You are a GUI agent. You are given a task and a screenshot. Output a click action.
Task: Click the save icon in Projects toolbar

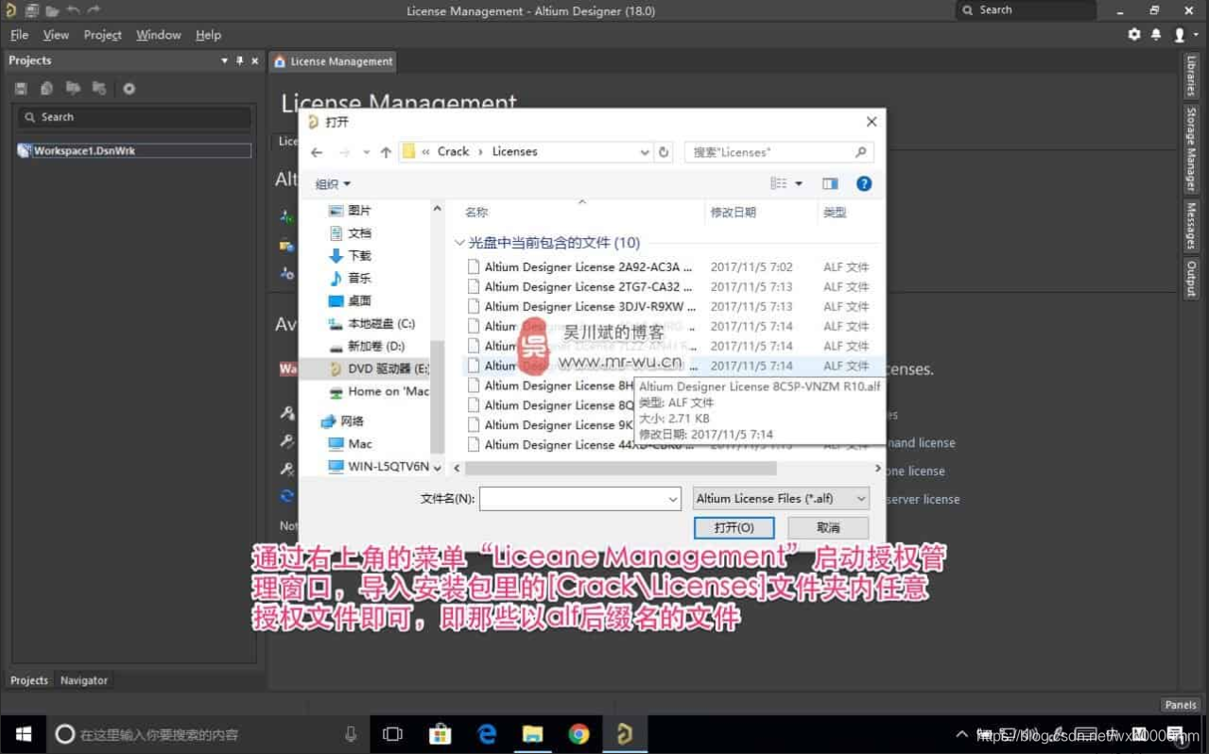(21, 89)
